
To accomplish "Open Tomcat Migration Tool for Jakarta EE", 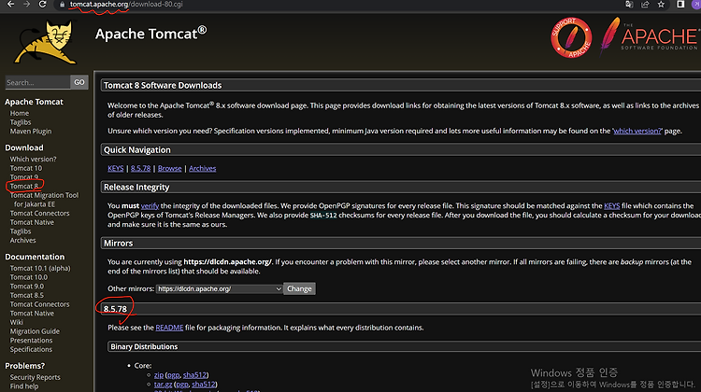I will (x=44, y=200).
